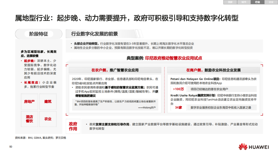Select the 建筑 industry icon

(48, 102)
